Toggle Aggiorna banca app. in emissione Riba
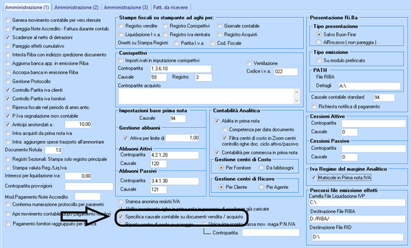411x248 pixels. click(8, 63)
